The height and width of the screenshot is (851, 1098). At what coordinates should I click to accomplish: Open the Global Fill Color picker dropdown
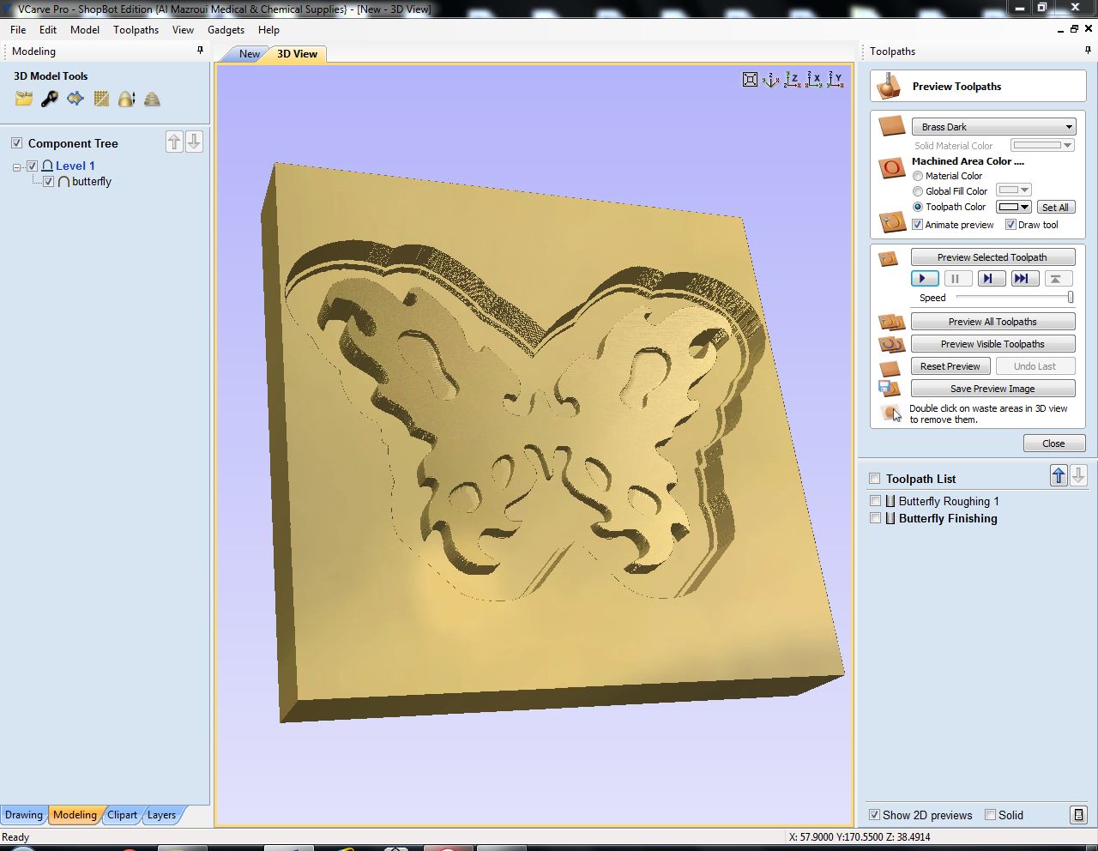(1014, 190)
